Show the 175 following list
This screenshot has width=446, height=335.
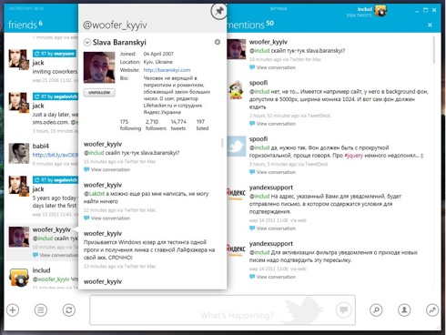(130, 125)
